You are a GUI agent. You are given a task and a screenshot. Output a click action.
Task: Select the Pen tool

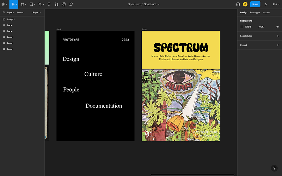(40, 4)
